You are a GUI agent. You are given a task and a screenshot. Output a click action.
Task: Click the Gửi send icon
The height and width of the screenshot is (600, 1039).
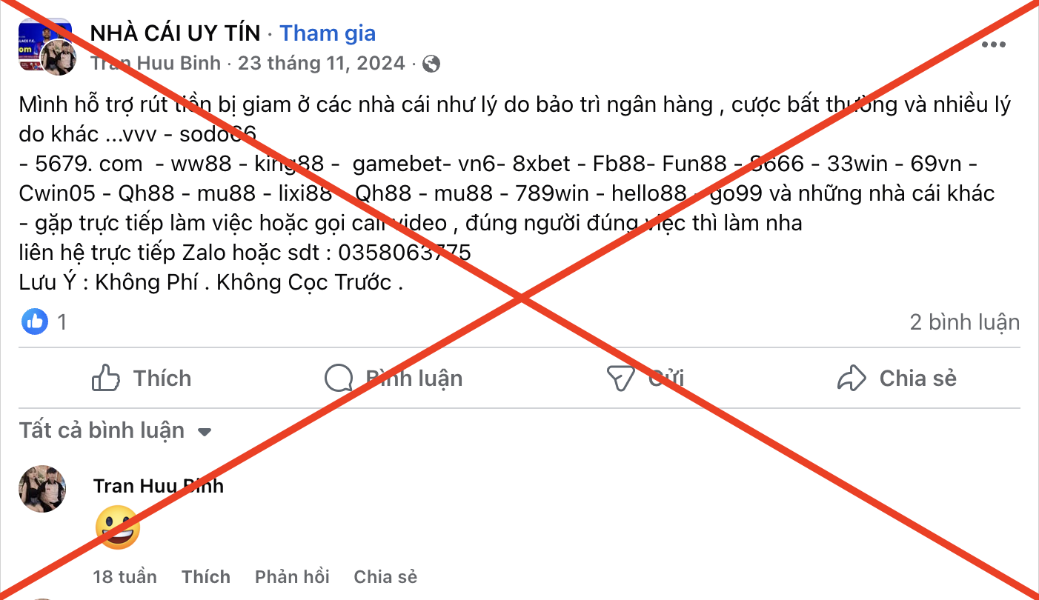[620, 379]
